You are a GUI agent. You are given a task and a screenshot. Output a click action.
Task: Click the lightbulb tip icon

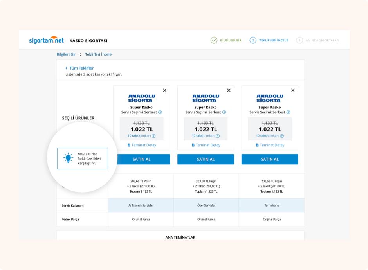click(x=68, y=158)
